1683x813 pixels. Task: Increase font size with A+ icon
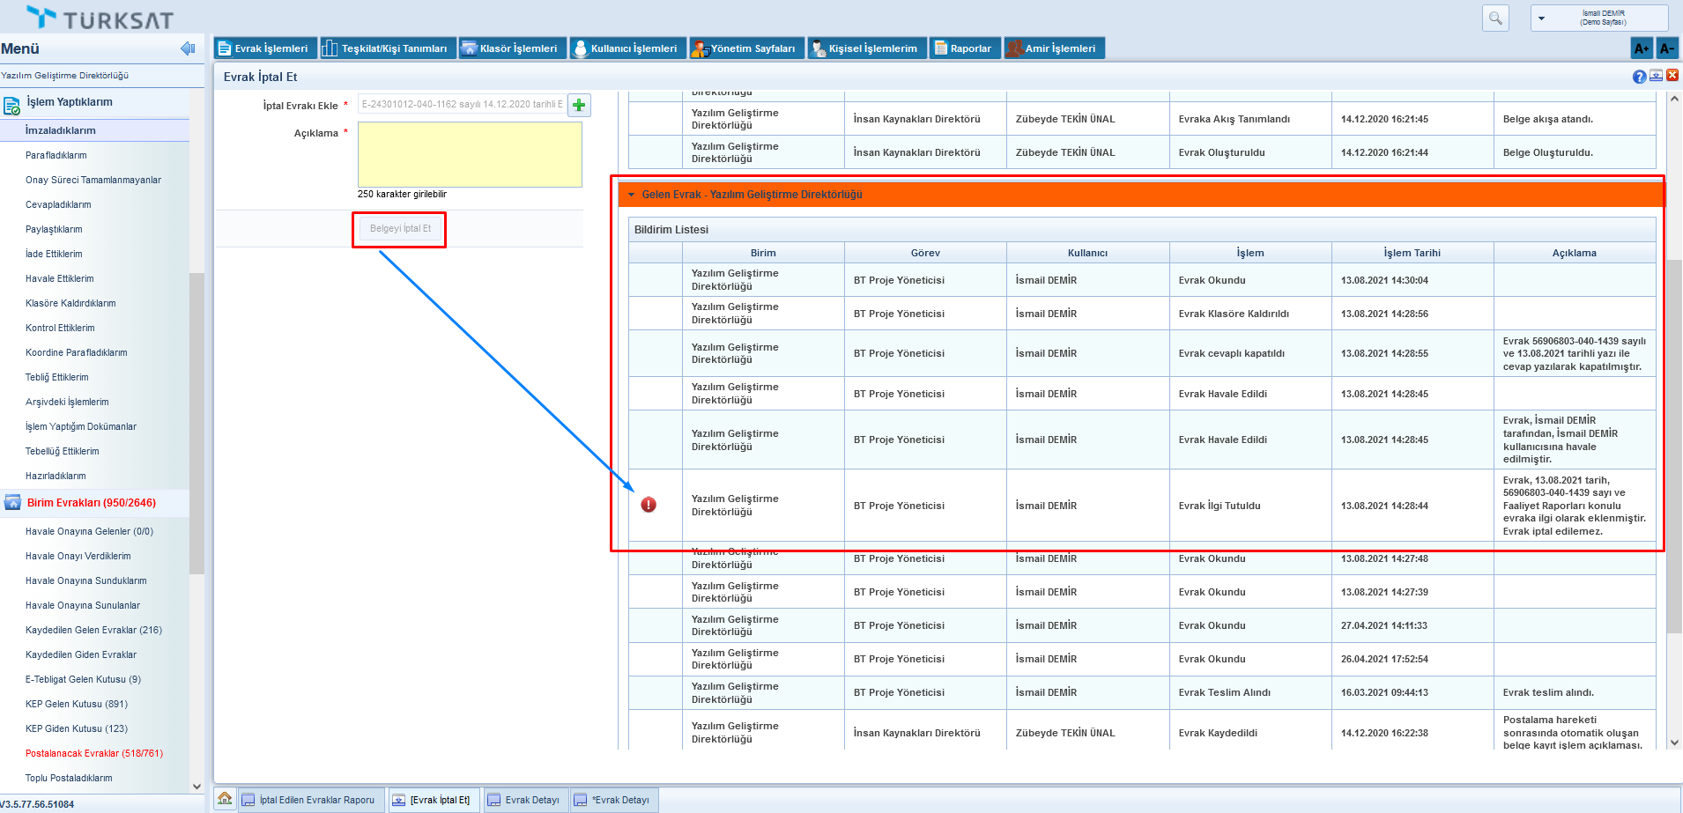pos(1642,48)
